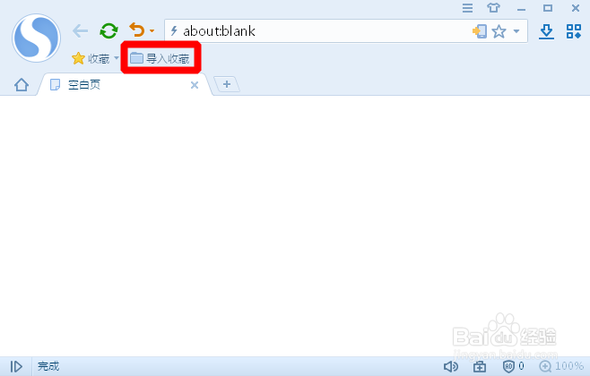590x376 pixels.
Task: Open the main menu hamburger icon
Action: pyautogui.click(x=468, y=8)
